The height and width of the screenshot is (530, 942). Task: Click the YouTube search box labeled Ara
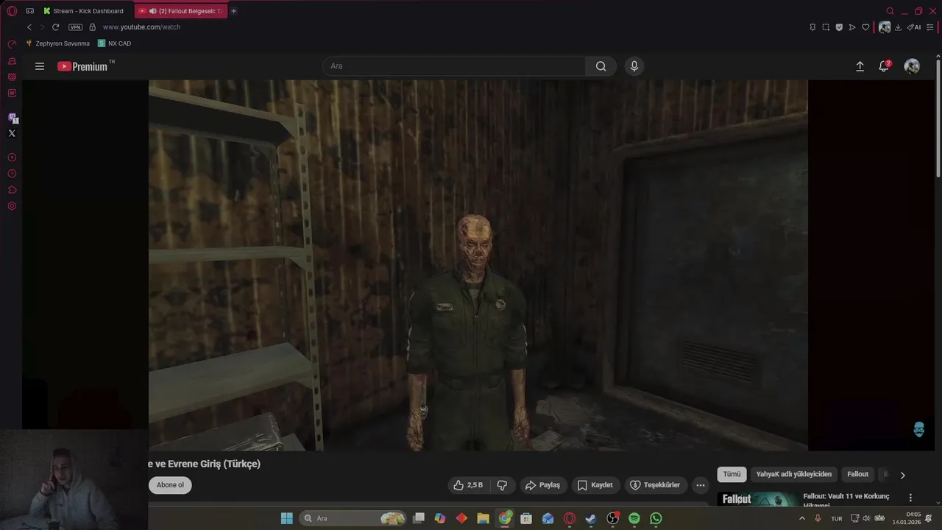(x=454, y=66)
